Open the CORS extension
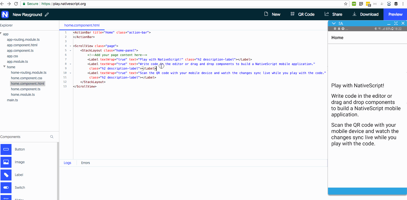This screenshot has height=200, width=407. pyautogui.click(x=354, y=4)
